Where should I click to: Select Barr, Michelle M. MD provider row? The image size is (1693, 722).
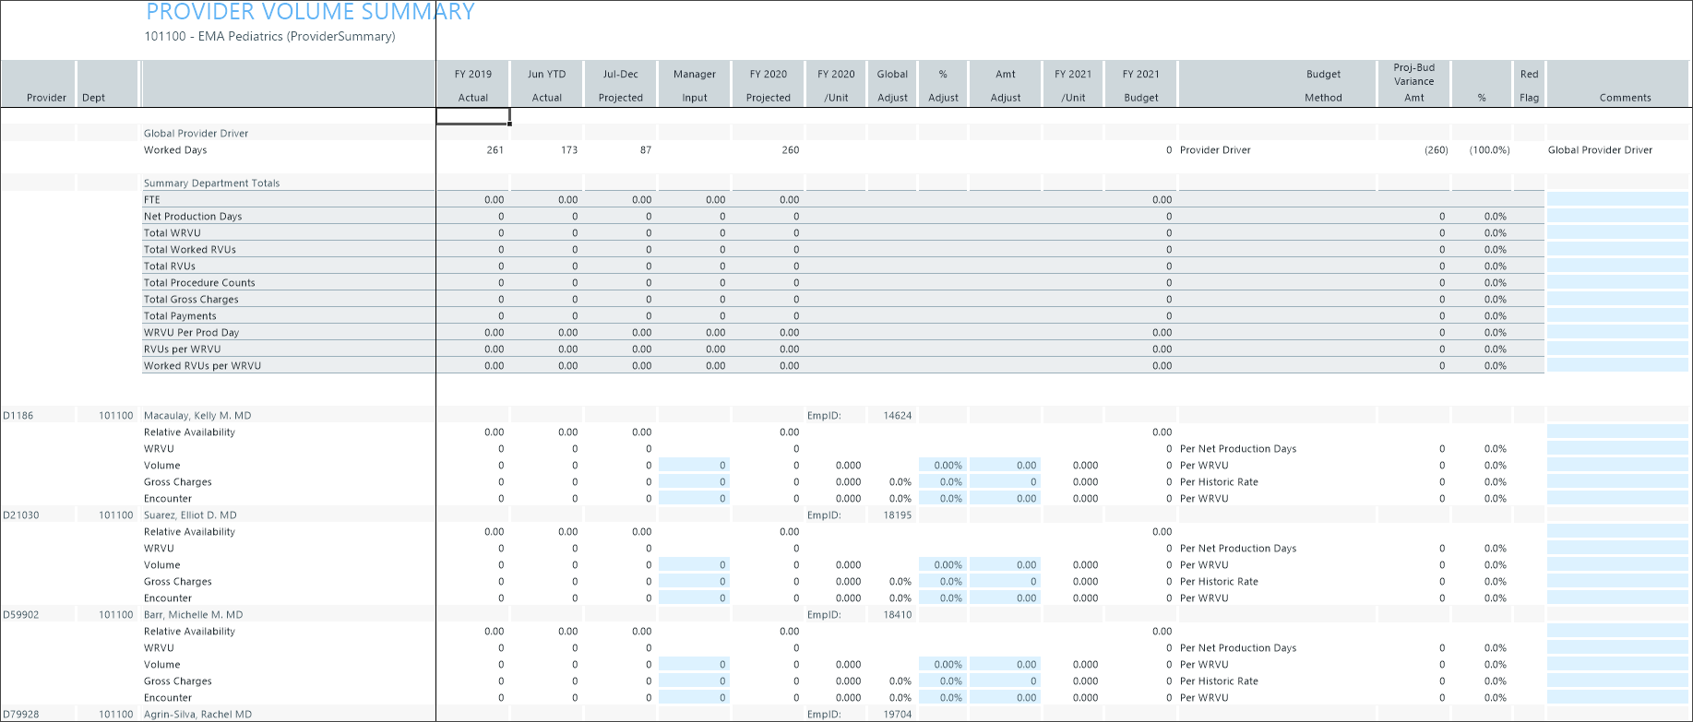coord(193,615)
